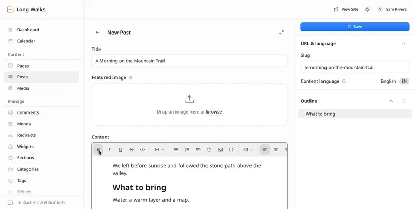The image size is (414, 209).
Task: Click the icon between quote and image
Action: tap(209, 150)
